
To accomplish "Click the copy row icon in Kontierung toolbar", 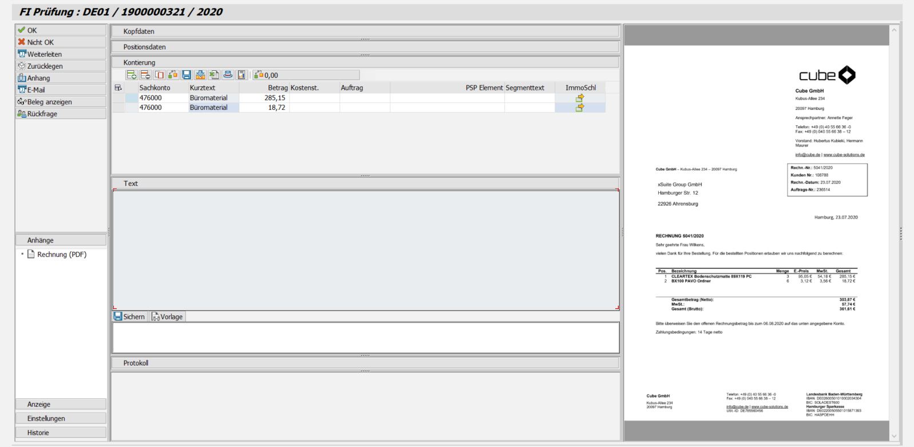I will pyautogui.click(x=159, y=75).
